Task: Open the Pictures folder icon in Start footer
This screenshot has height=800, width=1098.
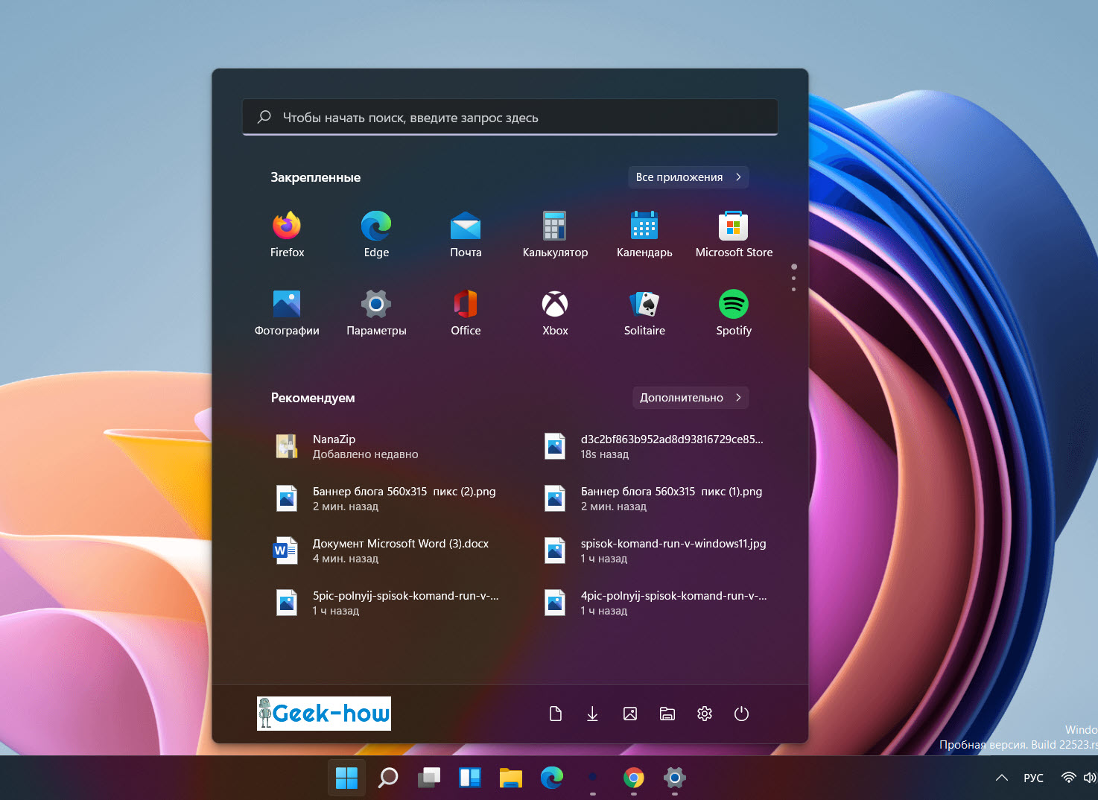Action: [x=629, y=714]
